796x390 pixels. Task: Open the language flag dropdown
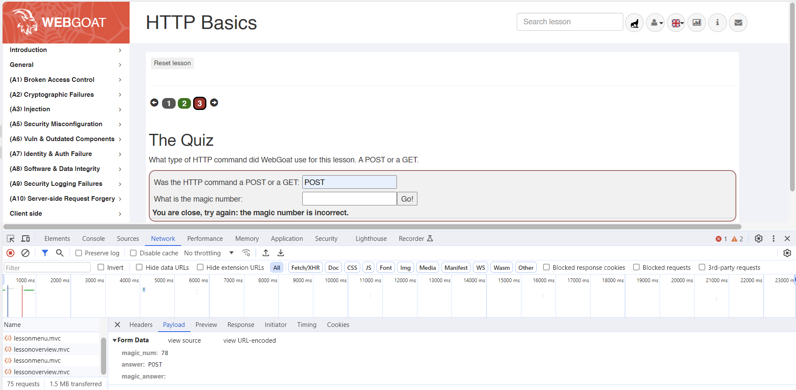(676, 23)
